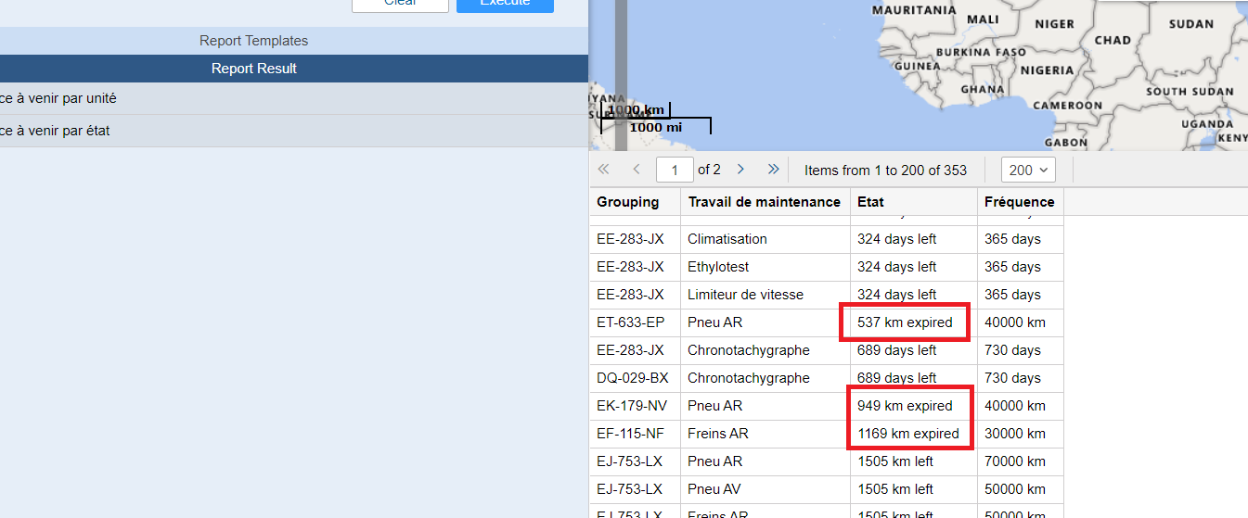The height and width of the screenshot is (518, 1248).
Task: Click Nigeria on the map
Action: coord(1047,70)
